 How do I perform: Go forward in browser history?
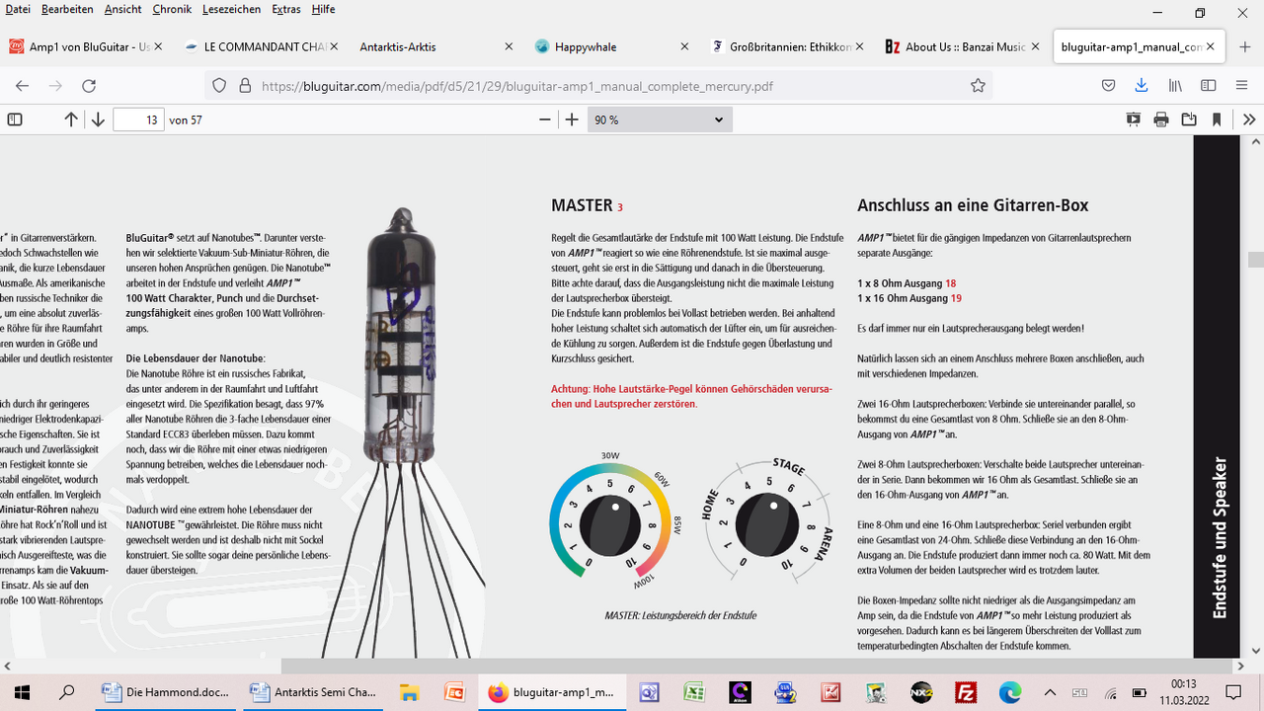(55, 86)
